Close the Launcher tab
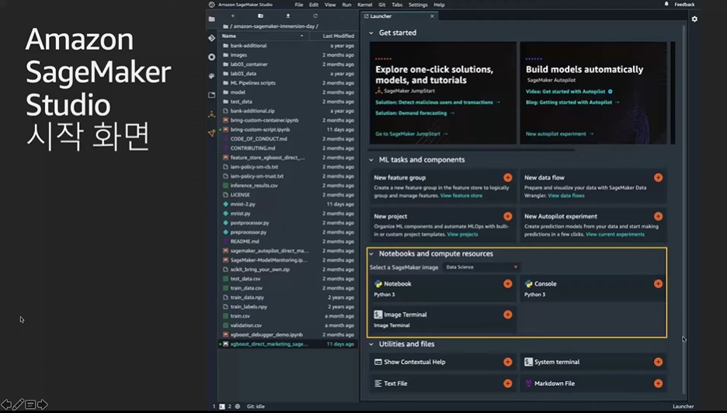The height and width of the screenshot is (413, 727). coord(432,16)
